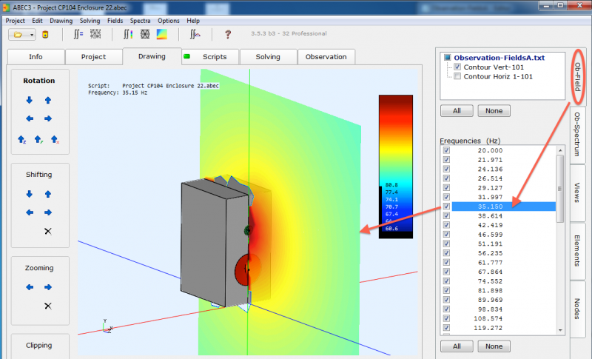Click the rotate around Z axis arrow
Screen dimensions: 592x359
click(x=21, y=138)
